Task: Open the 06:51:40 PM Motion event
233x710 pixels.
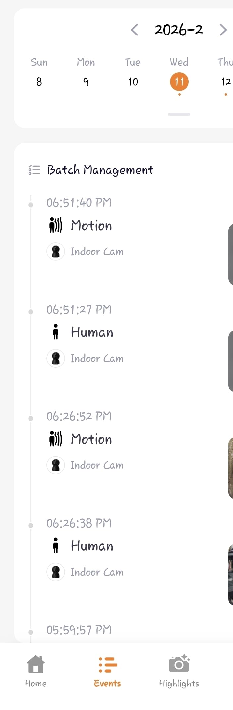Action: (91, 226)
